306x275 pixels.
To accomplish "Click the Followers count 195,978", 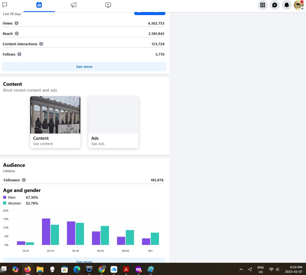I will (x=157, y=180).
